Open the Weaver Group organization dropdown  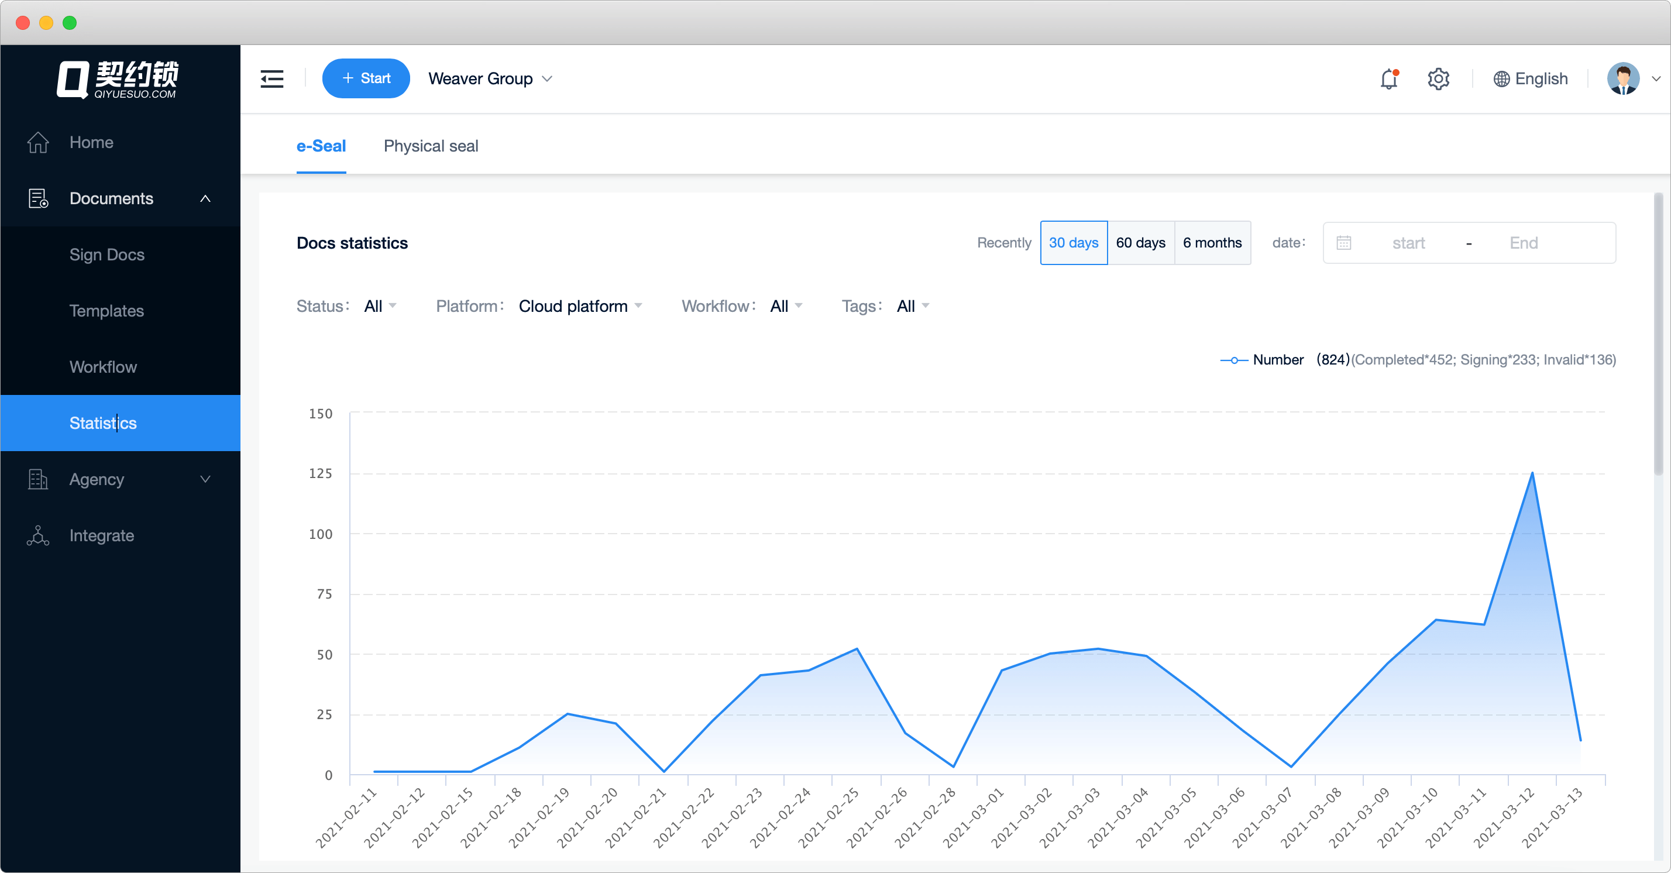point(490,78)
